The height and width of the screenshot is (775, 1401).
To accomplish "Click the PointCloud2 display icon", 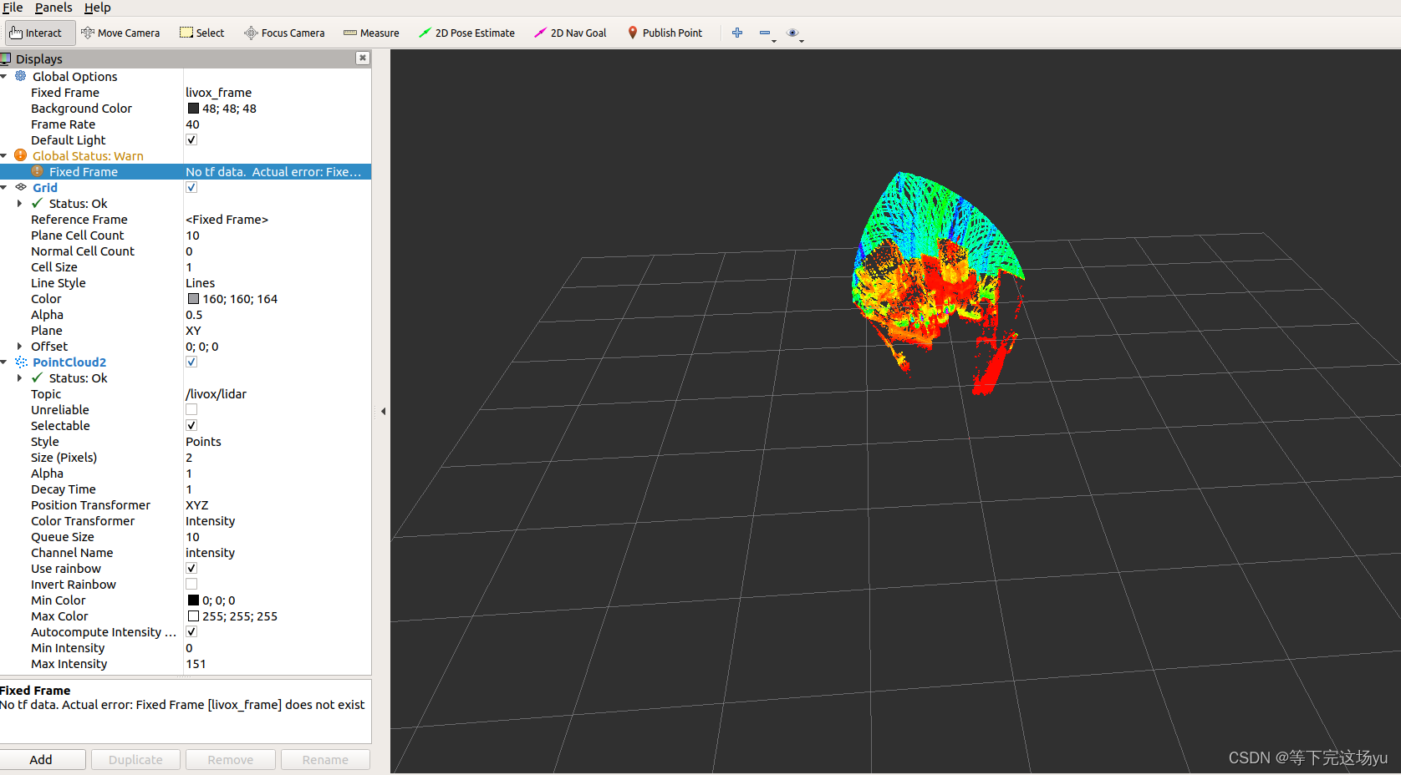I will tap(21, 362).
